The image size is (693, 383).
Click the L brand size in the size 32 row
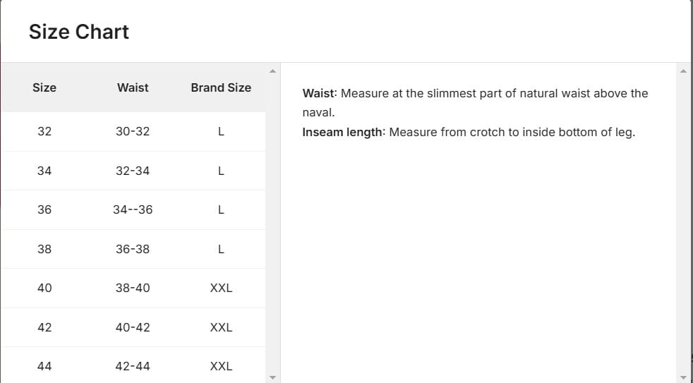coord(221,131)
